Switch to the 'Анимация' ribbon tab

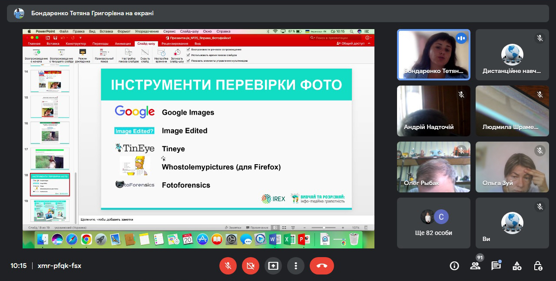click(x=123, y=43)
